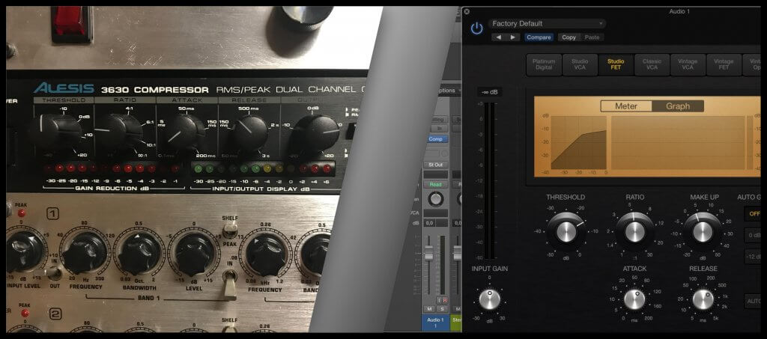Click the Audio 1 channel pan knob
This screenshot has width=767, height=339.
point(436,199)
